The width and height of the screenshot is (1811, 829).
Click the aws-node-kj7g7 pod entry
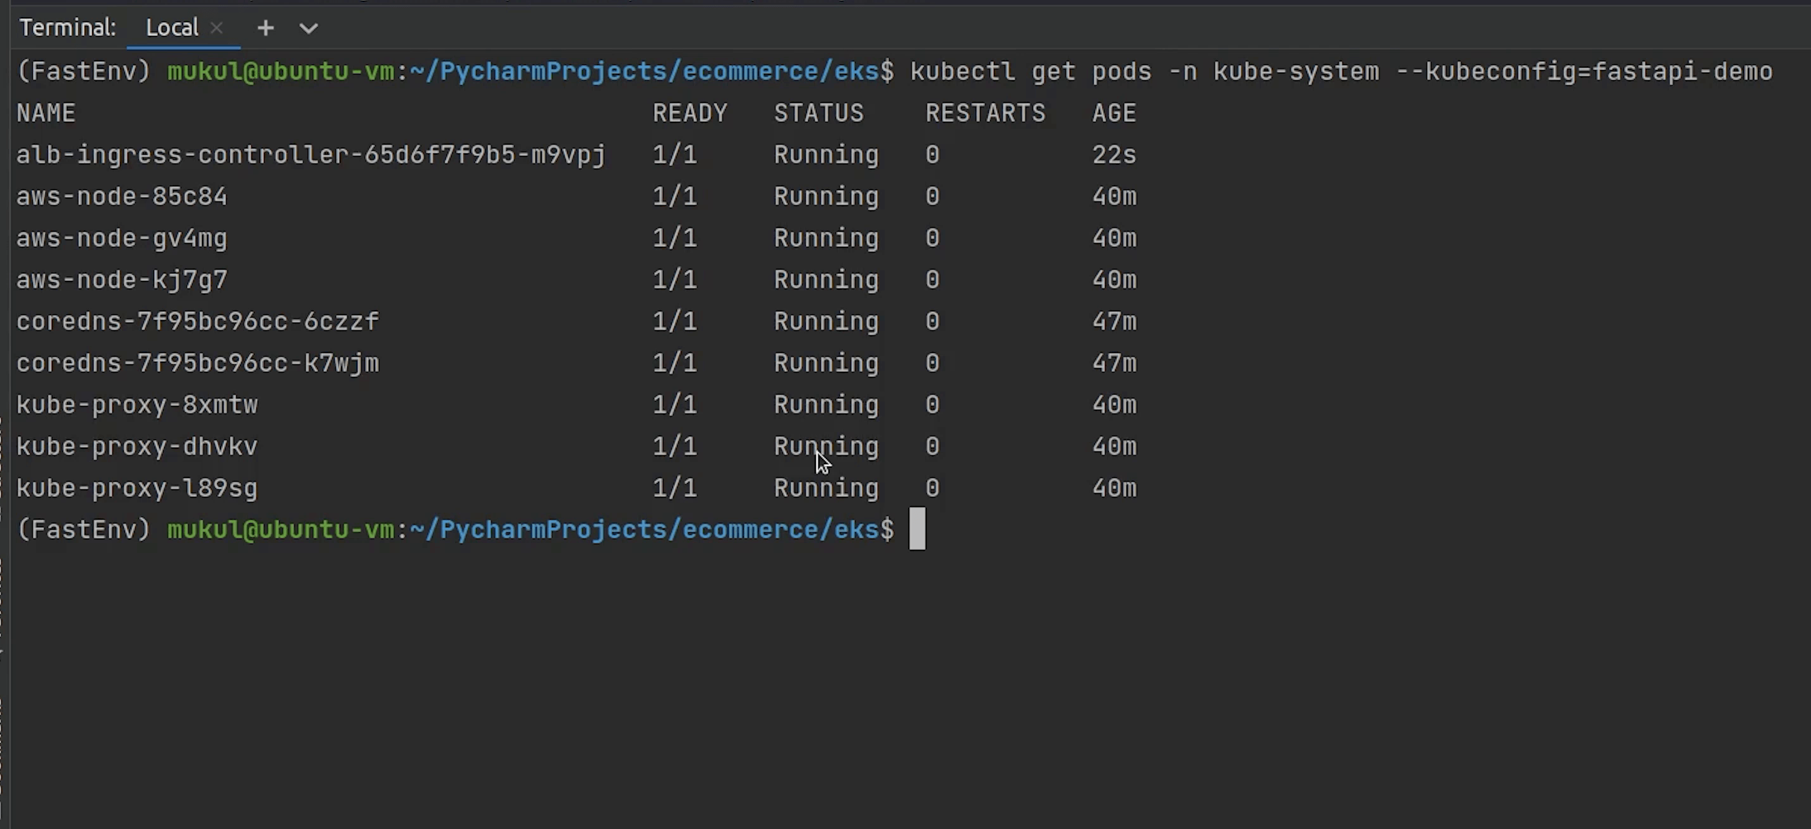tap(122, 280)
